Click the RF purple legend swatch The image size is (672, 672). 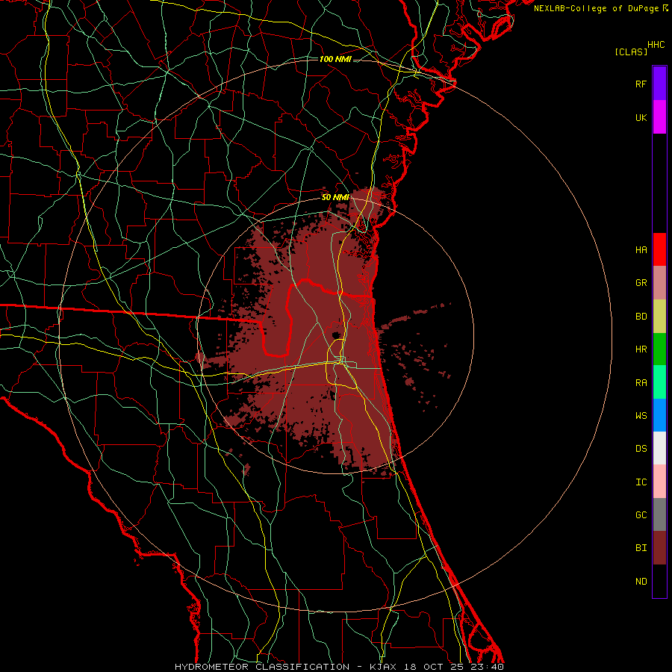tap(659, 84)
